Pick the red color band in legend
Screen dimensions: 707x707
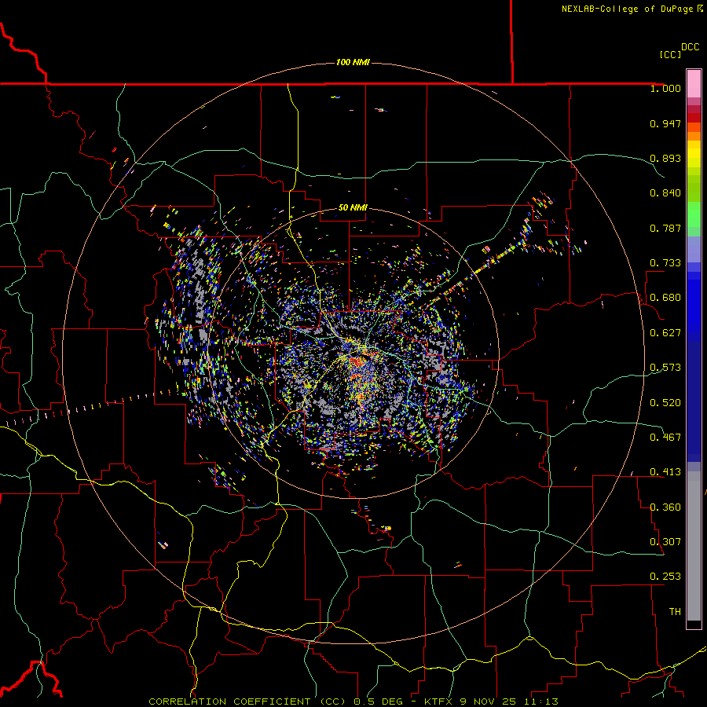694,117
